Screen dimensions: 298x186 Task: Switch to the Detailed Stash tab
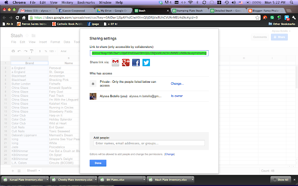(x=227, y=11)
